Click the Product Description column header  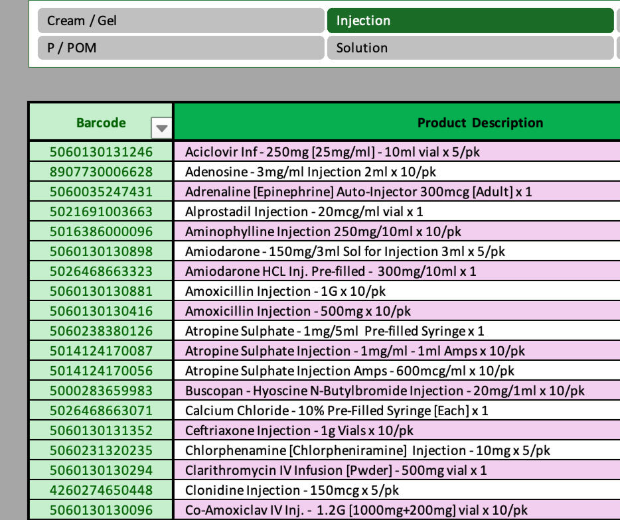click(x=480, y=123)
